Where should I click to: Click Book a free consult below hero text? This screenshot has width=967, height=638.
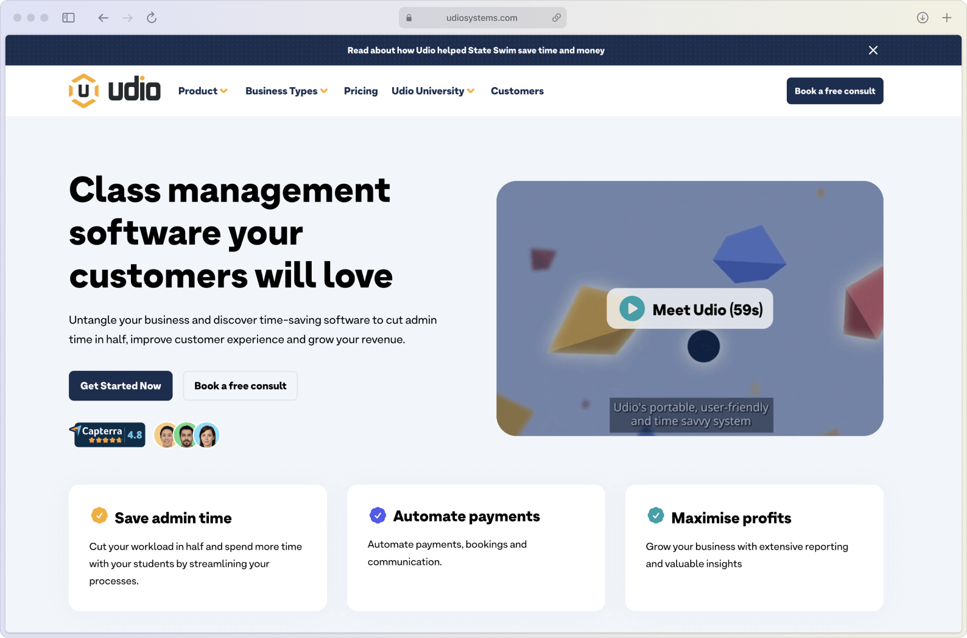pyautogui.click(x=240, y=385)
